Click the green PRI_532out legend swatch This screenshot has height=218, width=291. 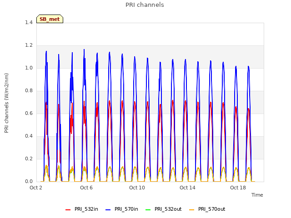coord(148,210)
